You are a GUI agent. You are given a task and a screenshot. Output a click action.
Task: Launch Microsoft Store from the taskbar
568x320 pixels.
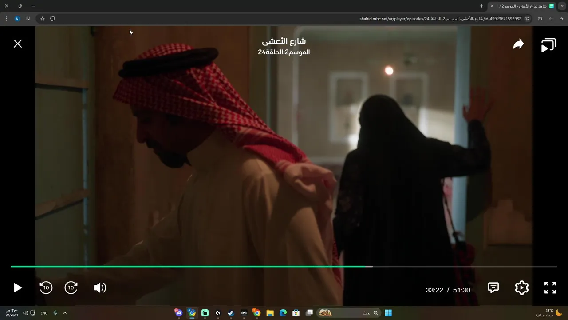[296, 313]
